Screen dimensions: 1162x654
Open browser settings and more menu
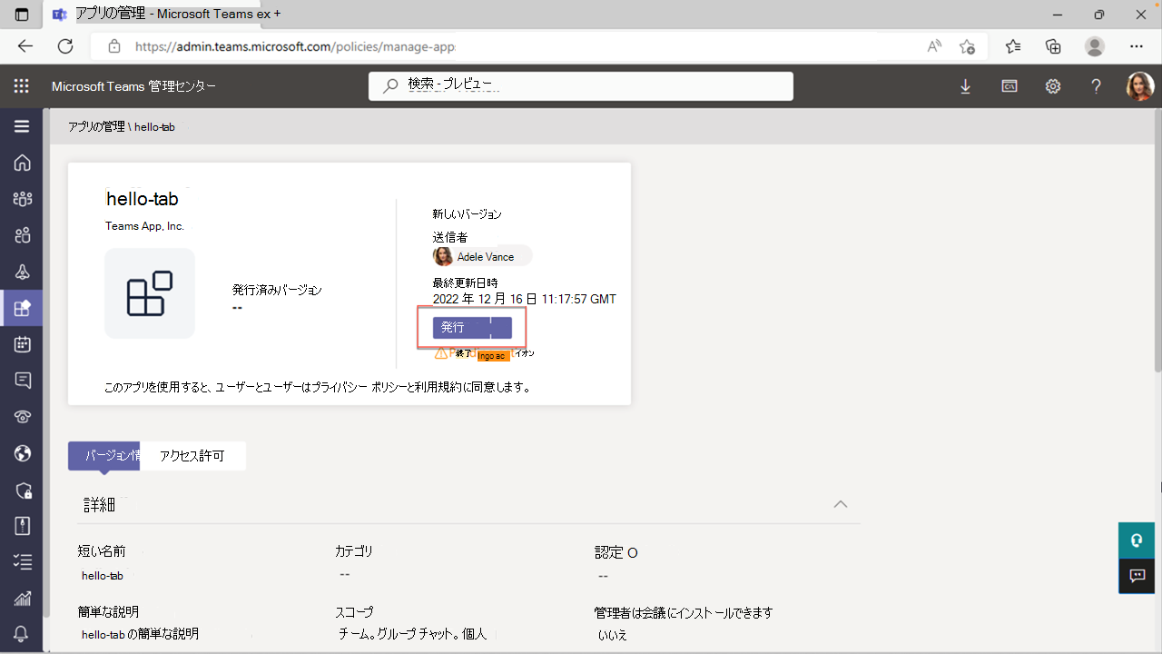(x=1137, y=46)
